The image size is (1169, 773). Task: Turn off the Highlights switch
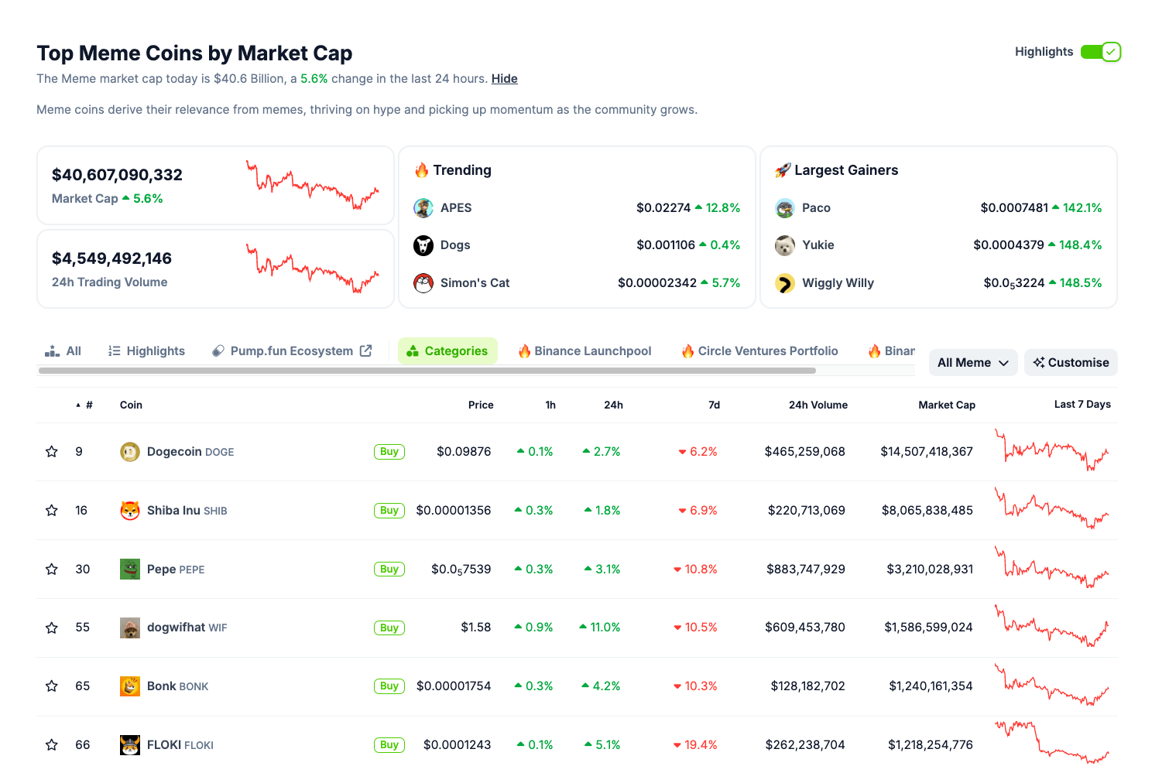[x=1100, y=52]
